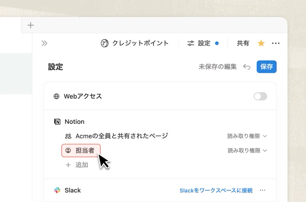Open the クレジットポイント page title

(140, 43)
